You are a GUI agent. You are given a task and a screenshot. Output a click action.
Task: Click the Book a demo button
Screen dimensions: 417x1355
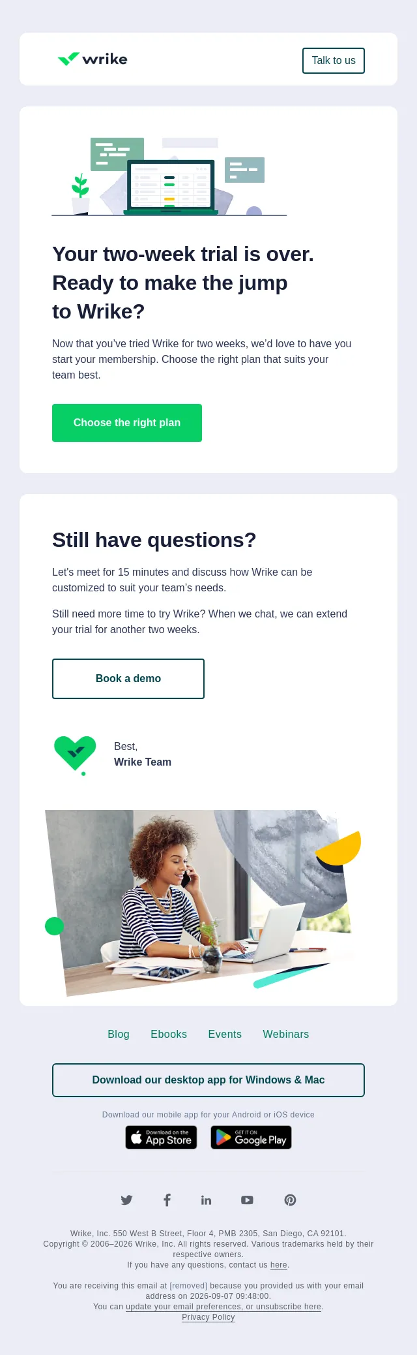(128, 679)
